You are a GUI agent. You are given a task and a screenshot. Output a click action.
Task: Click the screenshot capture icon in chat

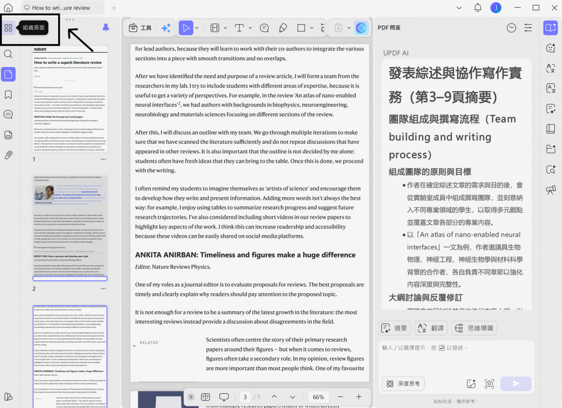point(489,384)
